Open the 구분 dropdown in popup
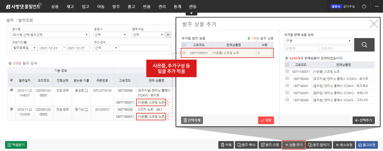The image size is (383, 151). pyautogui.click(x=318, y=41)
